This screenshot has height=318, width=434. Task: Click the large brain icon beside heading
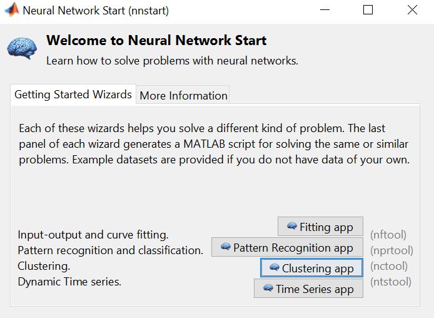click(x=22, y=48)
